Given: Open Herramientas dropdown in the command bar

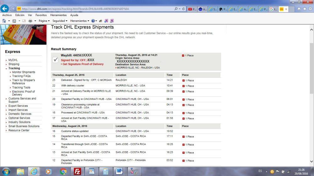Looking at the screenshot, I should (80, 21).
